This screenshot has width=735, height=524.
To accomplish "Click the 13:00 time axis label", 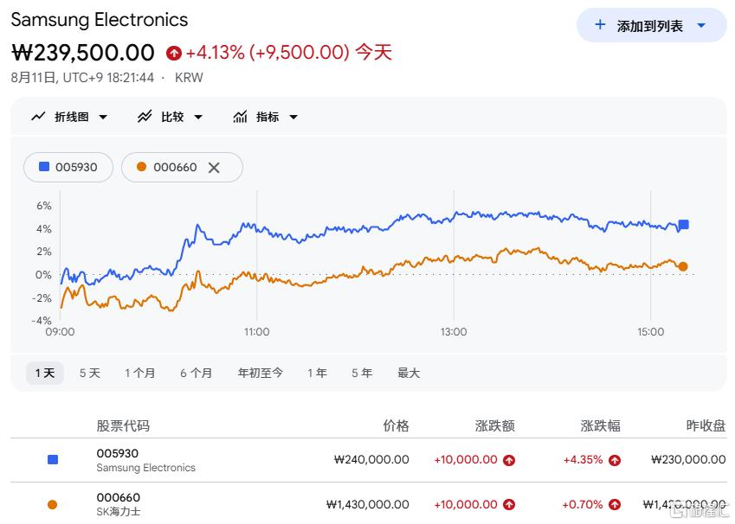I will (454, 332).
